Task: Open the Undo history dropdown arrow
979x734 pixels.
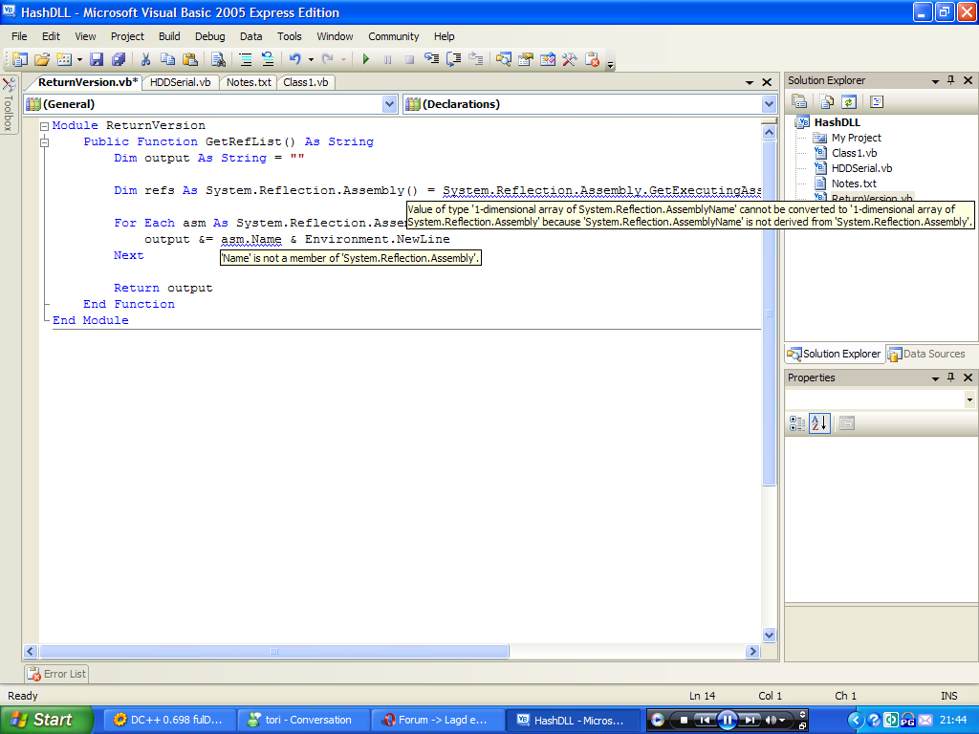Action: (x=311, y=60)
